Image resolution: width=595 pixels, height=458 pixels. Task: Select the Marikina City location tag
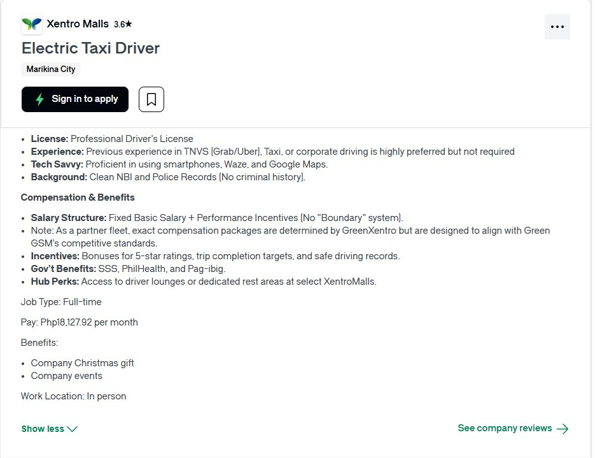pos(51,69)
